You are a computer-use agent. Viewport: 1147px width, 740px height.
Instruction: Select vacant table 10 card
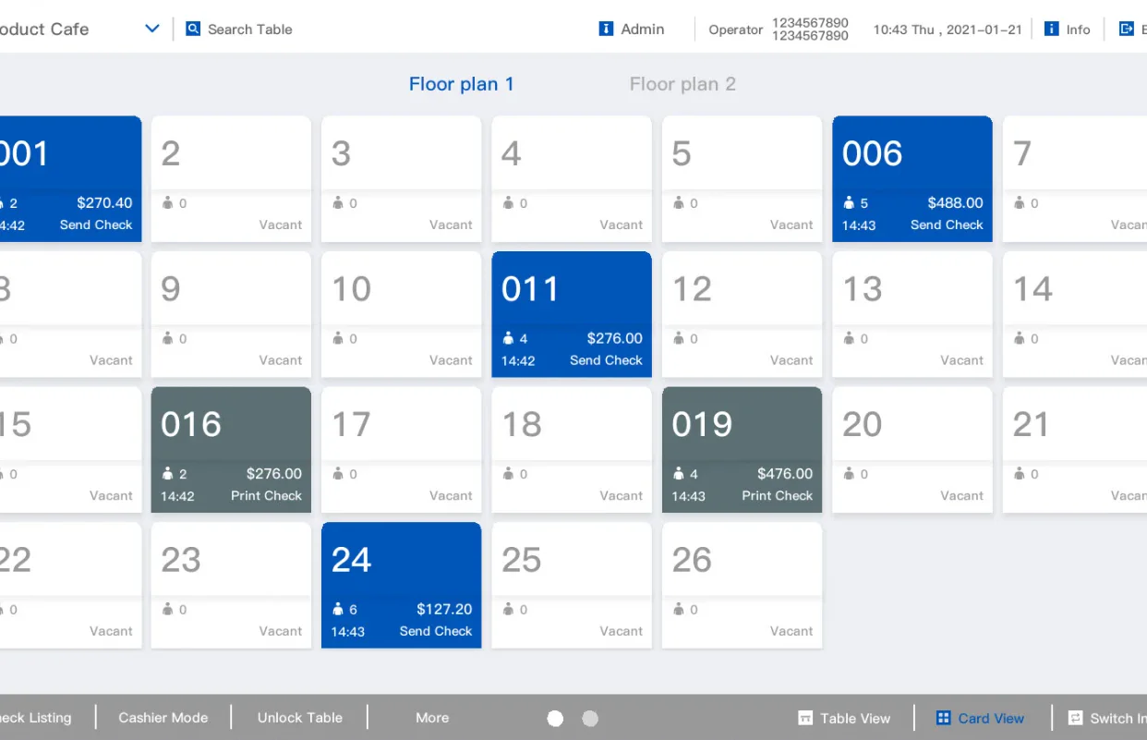[401, 314]
